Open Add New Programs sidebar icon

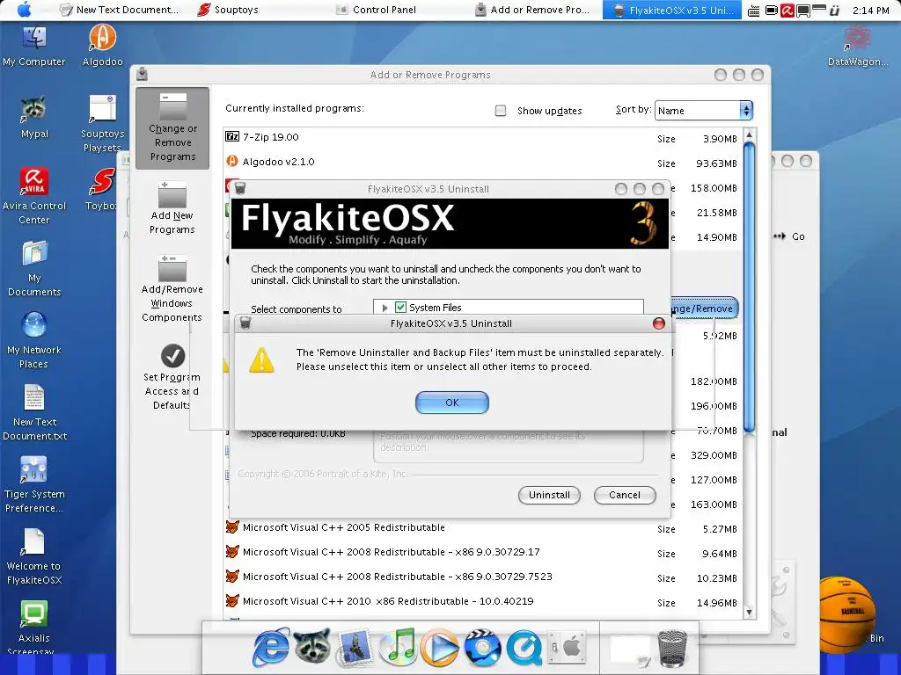[172, 208]
